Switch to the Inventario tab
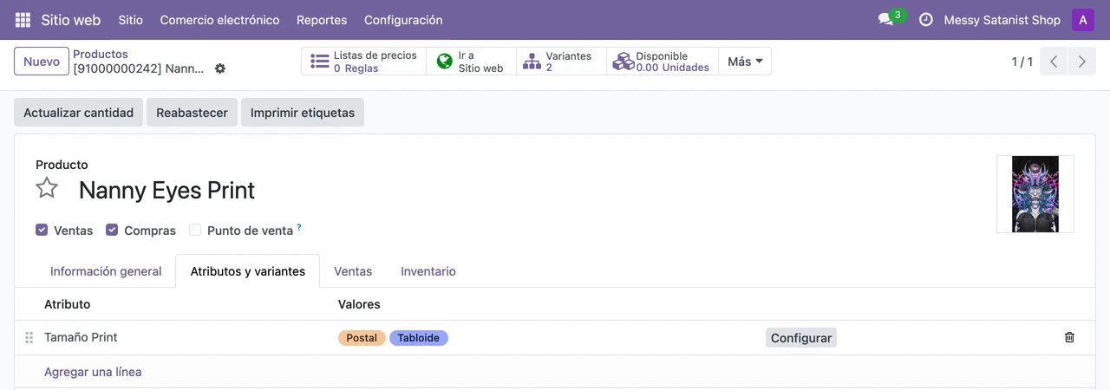The image size is (1110, 390). [428, 271]
